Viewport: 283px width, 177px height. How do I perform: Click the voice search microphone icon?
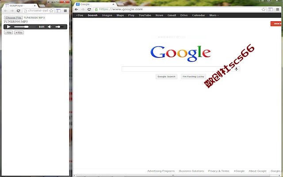click(x=236, y=69)
